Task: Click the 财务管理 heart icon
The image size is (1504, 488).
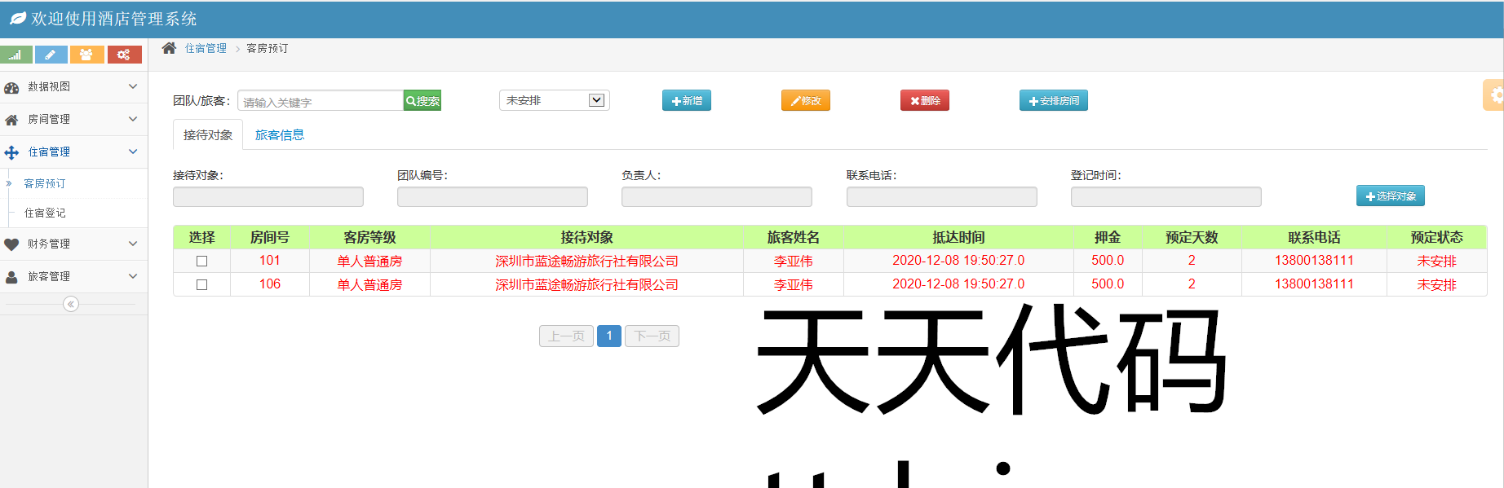Action: tap(11, 244)
